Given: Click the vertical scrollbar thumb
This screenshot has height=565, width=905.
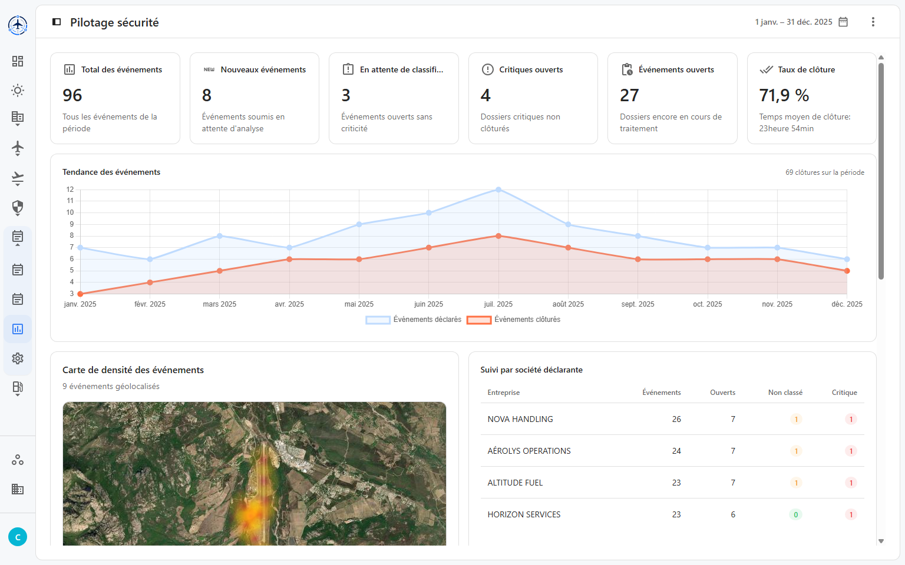Looking at the screenshot, I should coord(881,171).
